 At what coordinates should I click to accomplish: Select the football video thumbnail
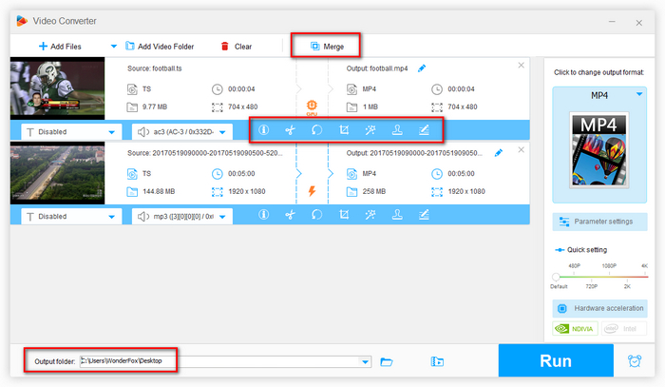[x=57, y=88]
